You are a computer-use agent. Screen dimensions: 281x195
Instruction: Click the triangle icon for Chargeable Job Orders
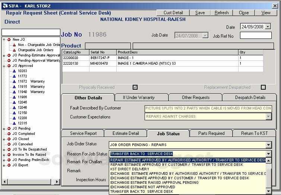point(14,50)
